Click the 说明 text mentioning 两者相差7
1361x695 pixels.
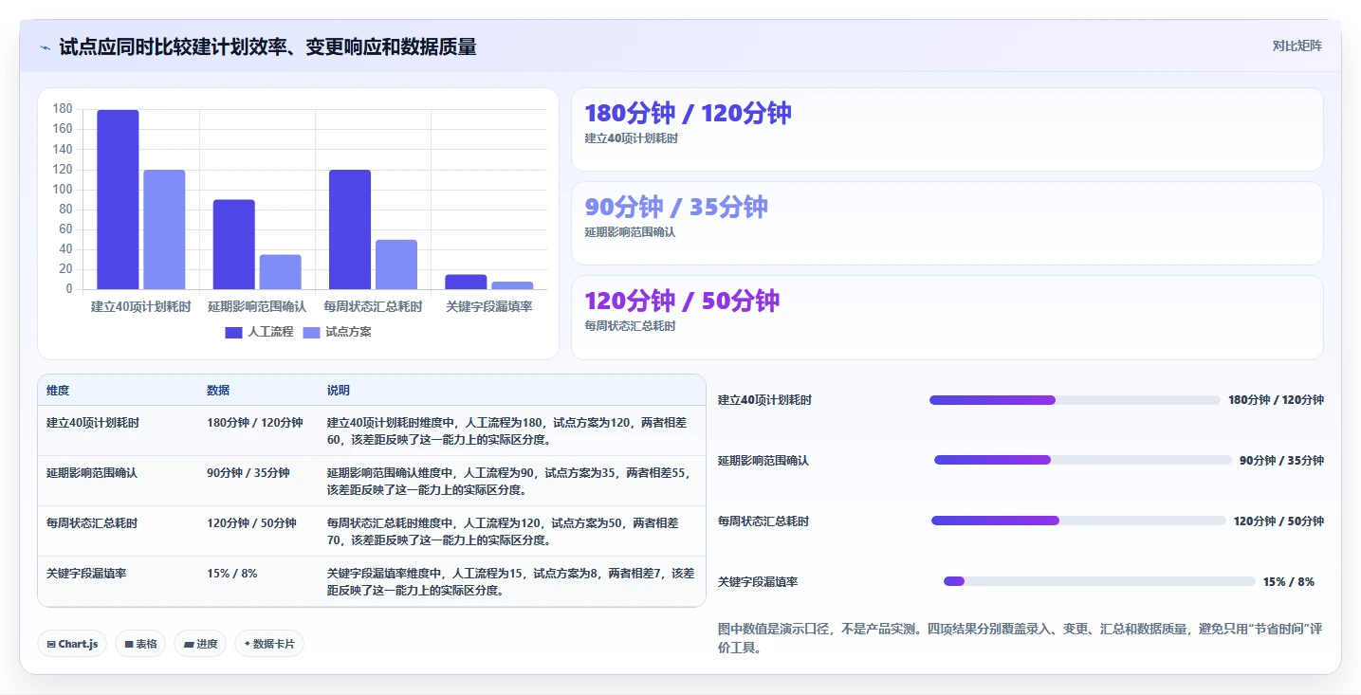pos(511,581)
